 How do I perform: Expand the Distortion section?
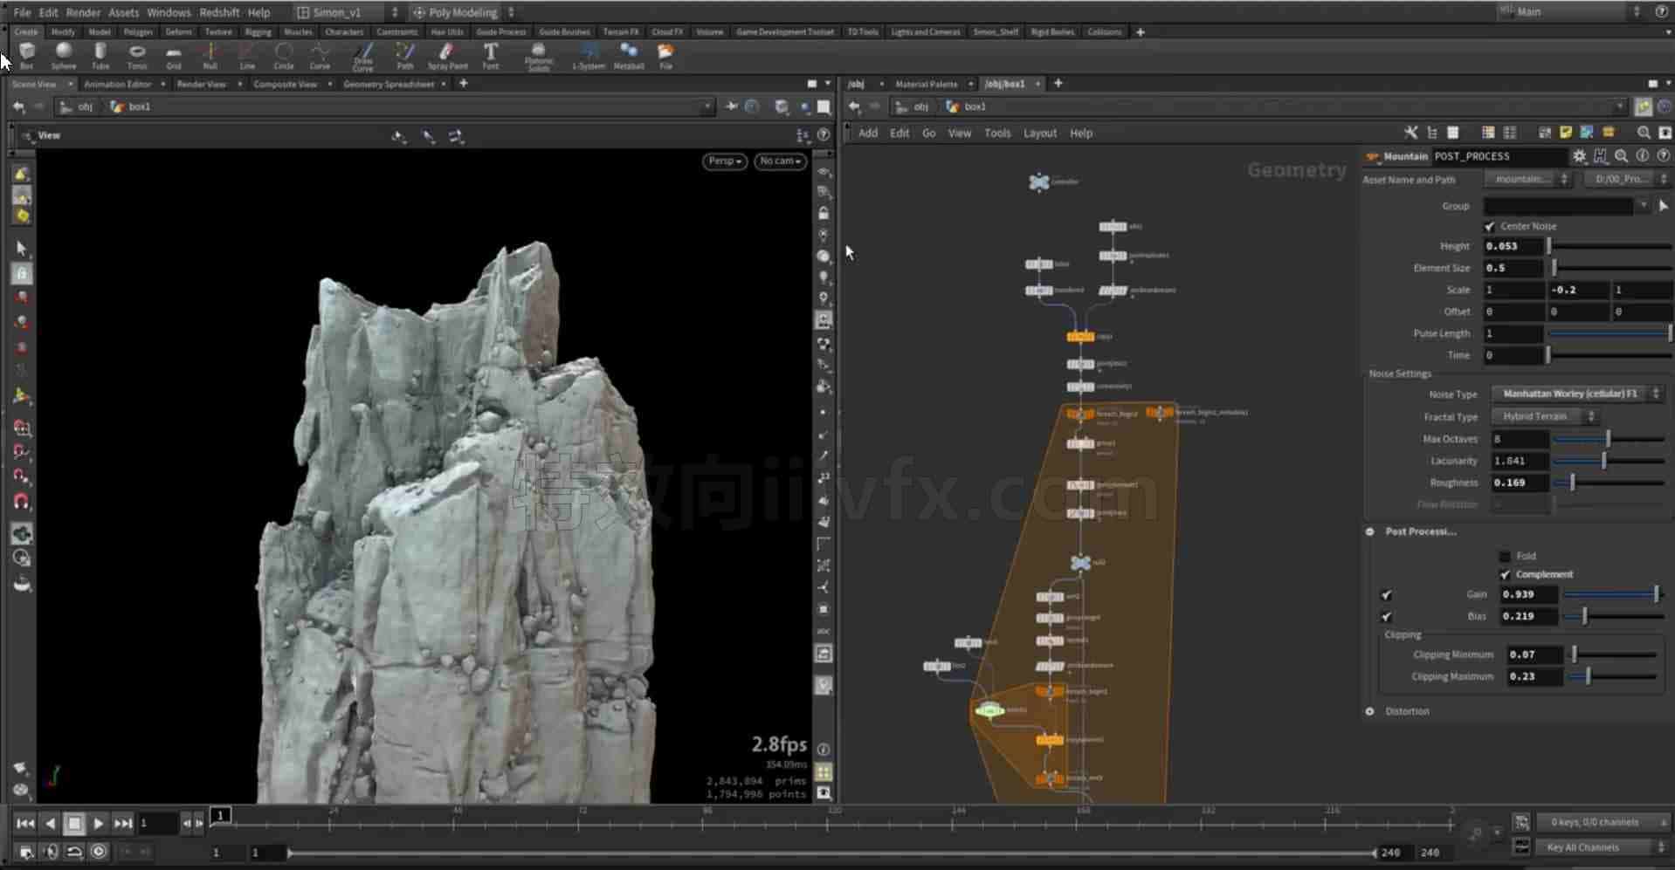click(1369, 711)
